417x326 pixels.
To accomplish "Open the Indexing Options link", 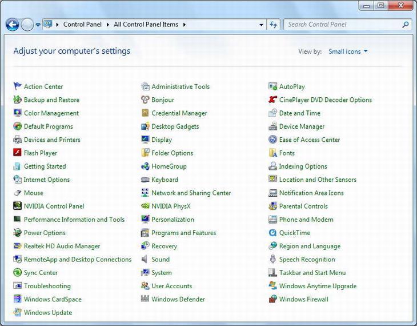I will [303, 166].
